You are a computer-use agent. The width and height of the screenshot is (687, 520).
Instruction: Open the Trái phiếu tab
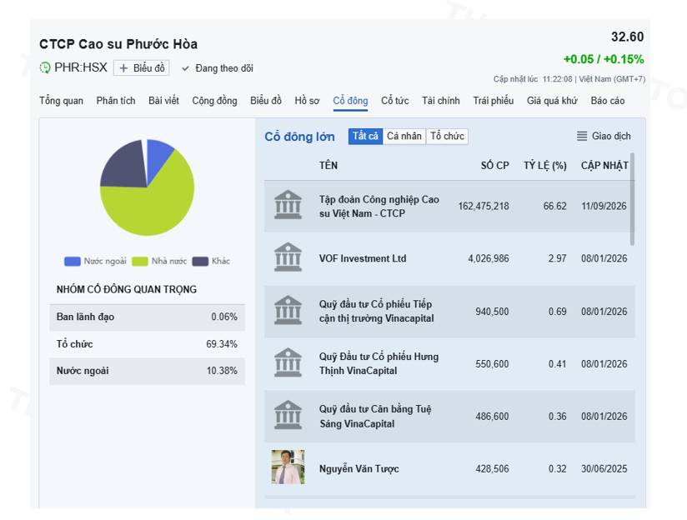tap(494, 101)
